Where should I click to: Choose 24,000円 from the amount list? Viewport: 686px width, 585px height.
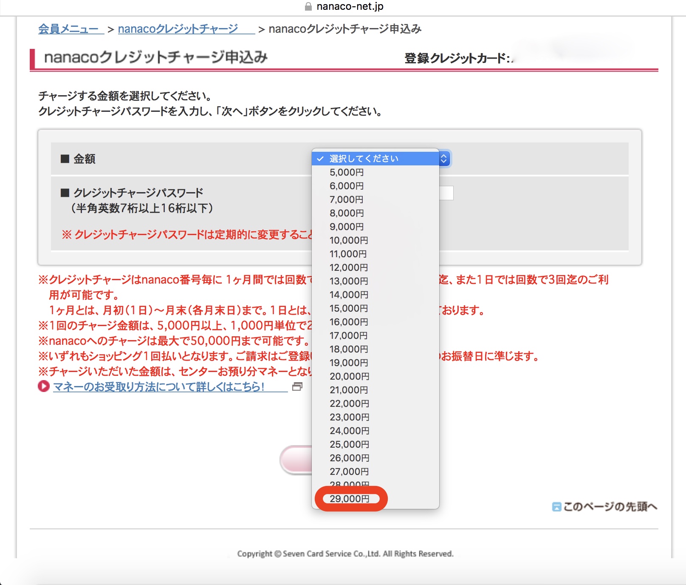point(375,431)
